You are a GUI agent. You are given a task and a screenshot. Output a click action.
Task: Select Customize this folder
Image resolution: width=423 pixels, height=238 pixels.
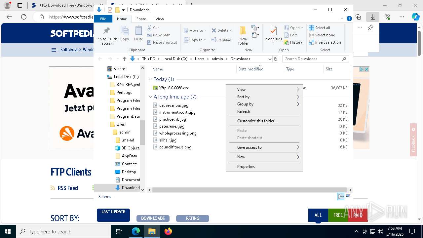pos(264,121)
